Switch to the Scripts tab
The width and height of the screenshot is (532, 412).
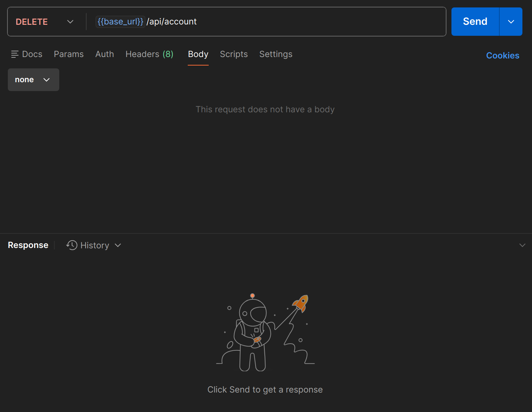coord(234,54)
